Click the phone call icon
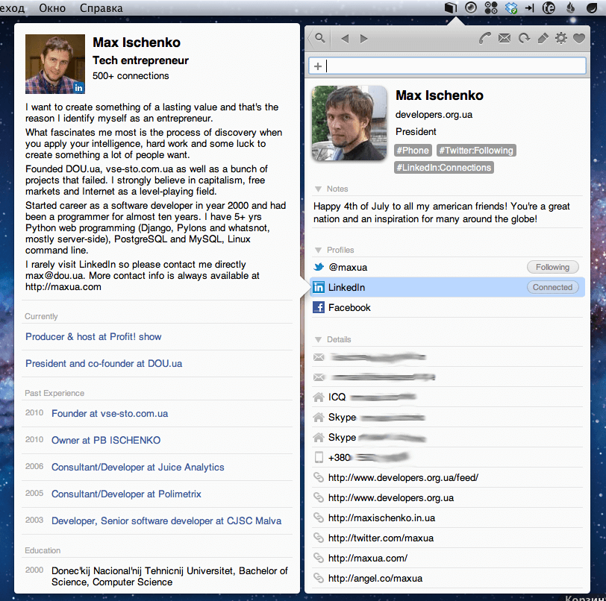Viewport: 606px width, 601px height. (484, 38)
